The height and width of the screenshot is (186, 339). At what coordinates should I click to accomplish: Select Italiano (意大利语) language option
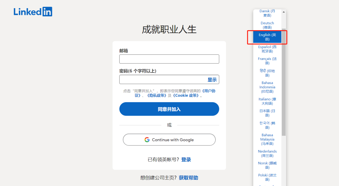[267, 101]
